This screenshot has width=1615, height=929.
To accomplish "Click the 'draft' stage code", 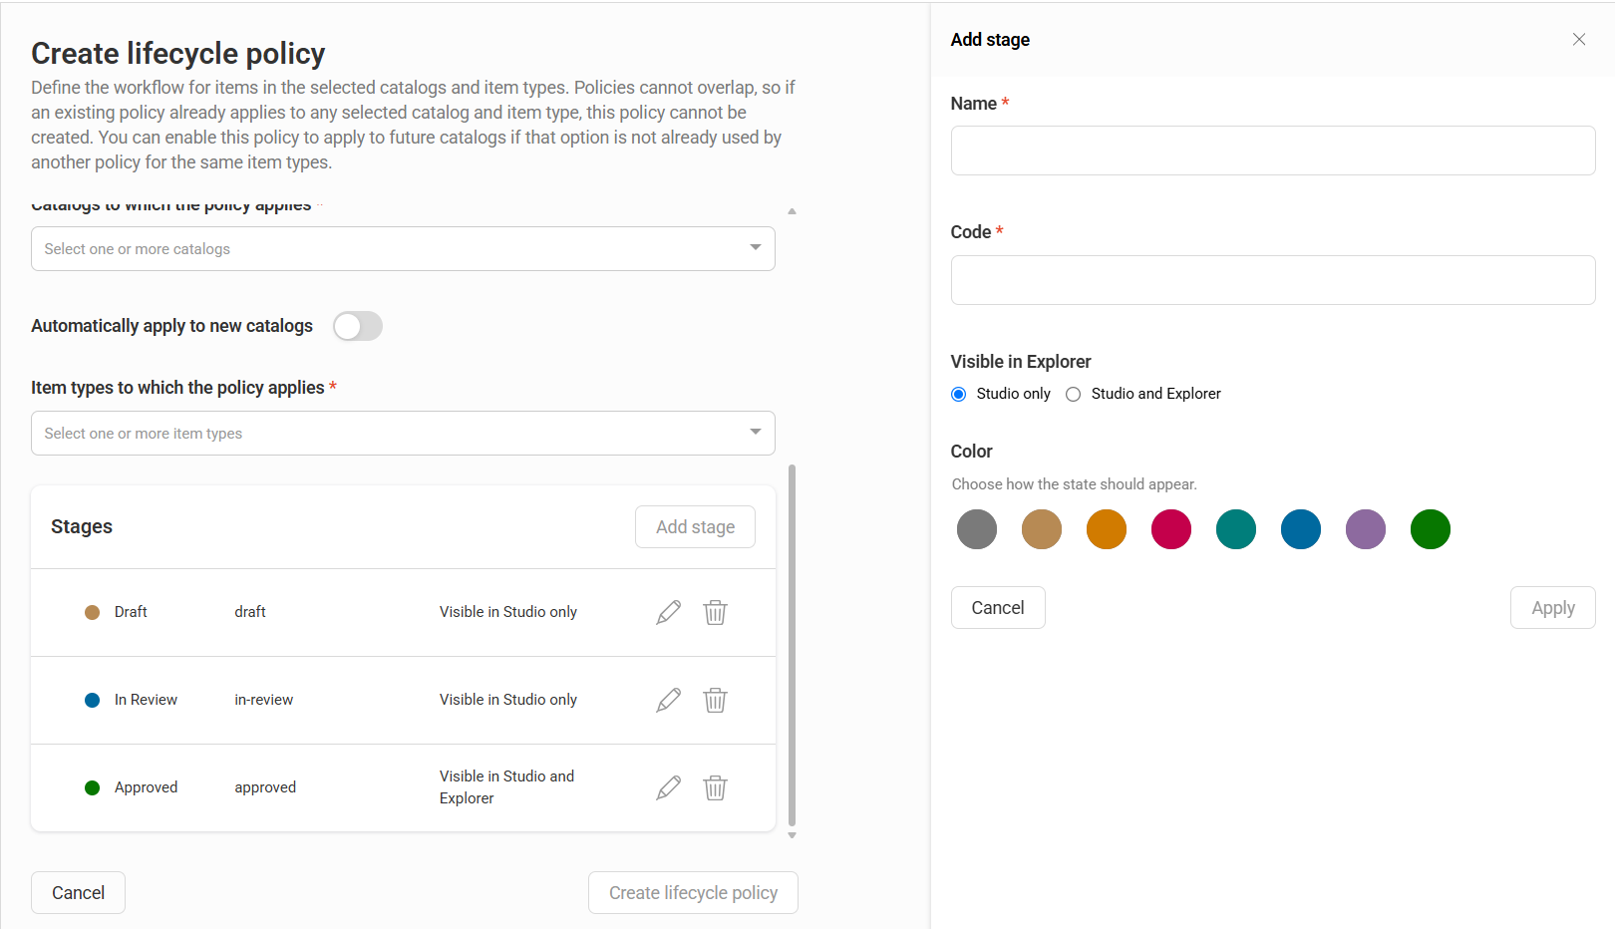I will click(250, 612).
